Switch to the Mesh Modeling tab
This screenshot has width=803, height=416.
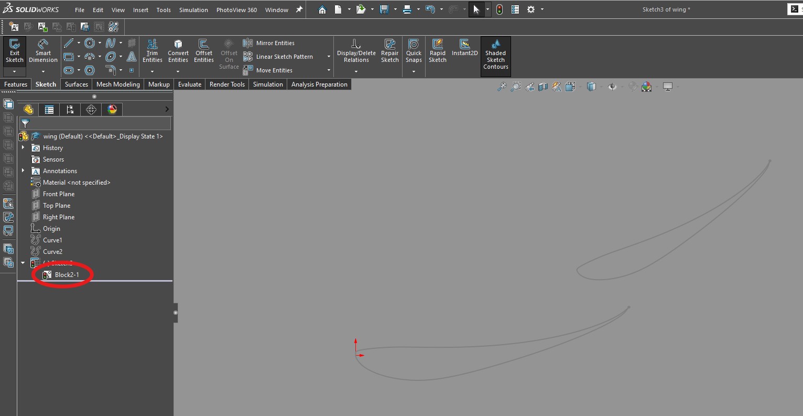click(x=118, y=84)
